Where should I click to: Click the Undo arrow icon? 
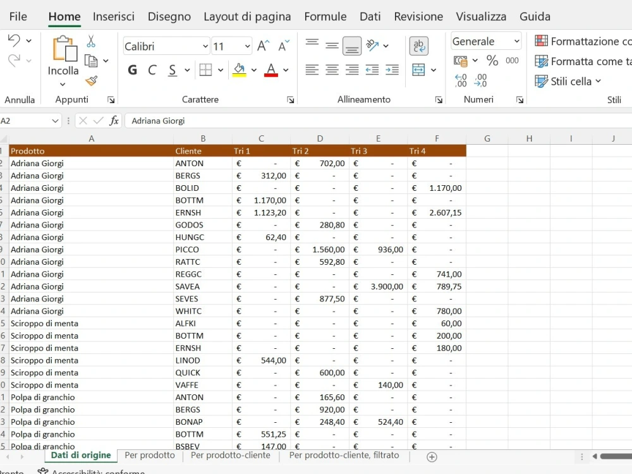(14, 40)
